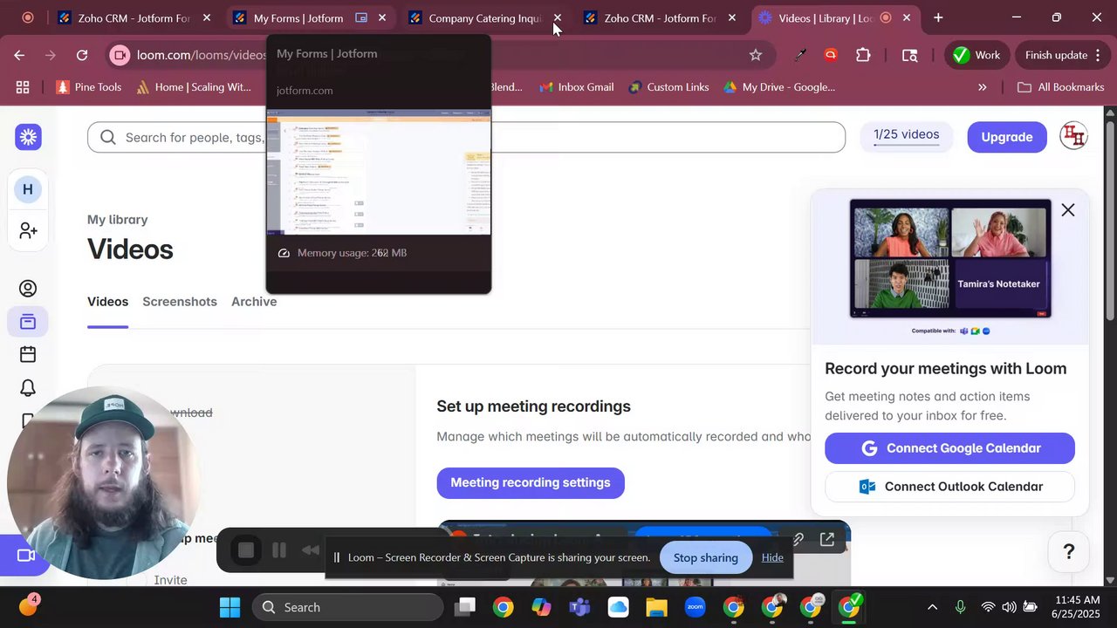Open Meeting recording settings
This screenshot has width=1117, height=628.
[531, 482]
